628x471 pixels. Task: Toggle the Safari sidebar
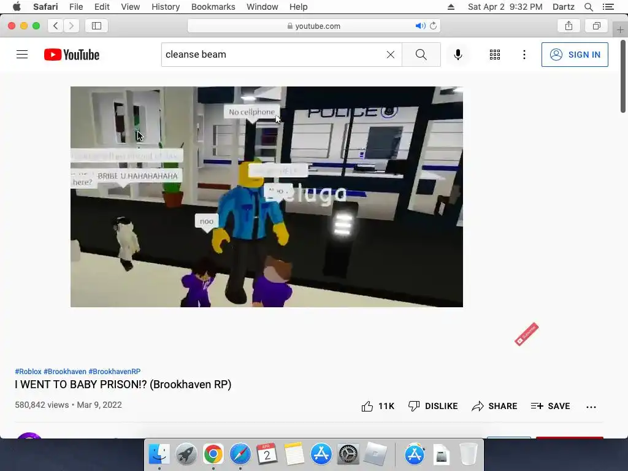[x=96, y=26]
